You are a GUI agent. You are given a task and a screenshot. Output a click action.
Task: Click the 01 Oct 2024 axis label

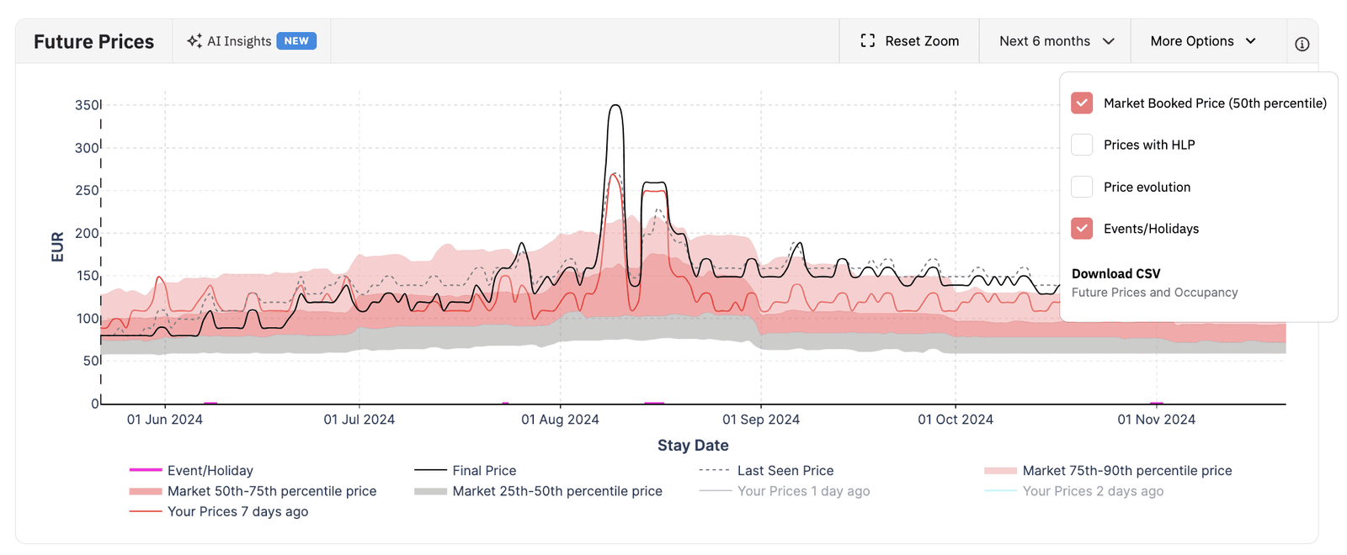[956, 420]
